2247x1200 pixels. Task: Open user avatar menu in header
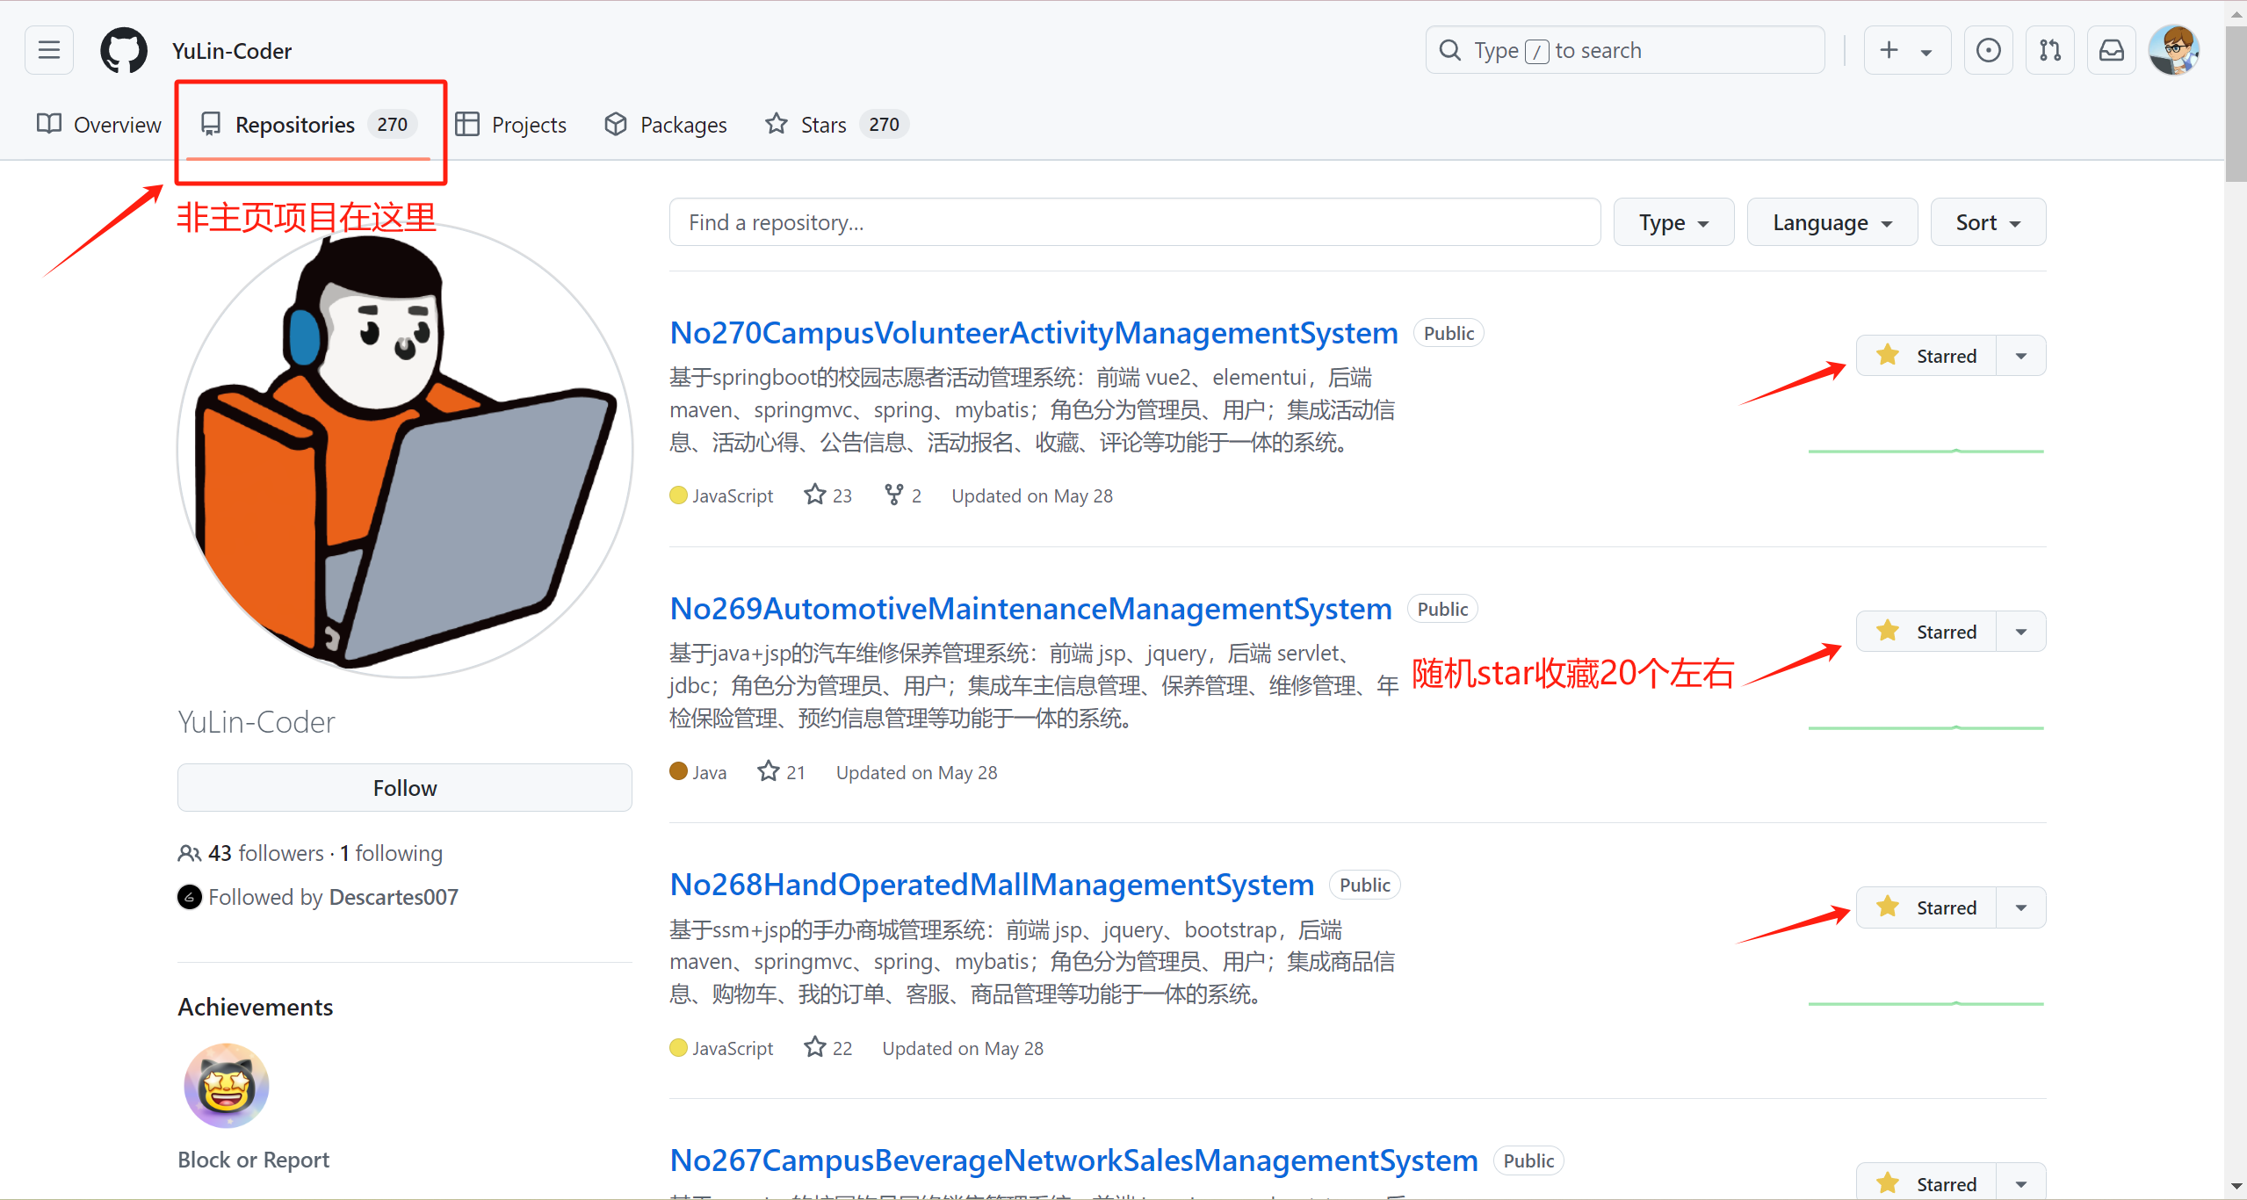coord(2174,50)
